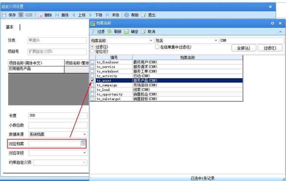
Task: Sort by 档案名称 column header
Action: pyautogui.click(x=188, y=58)
